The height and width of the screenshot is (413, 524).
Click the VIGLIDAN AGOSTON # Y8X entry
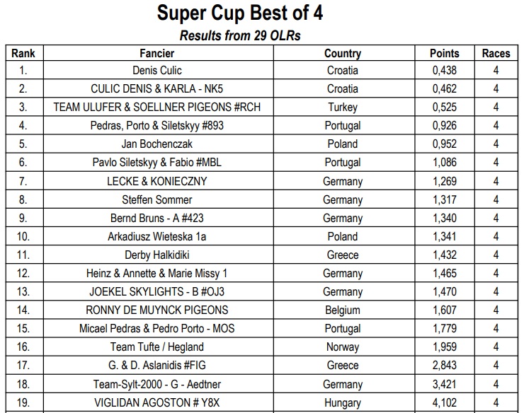[x=157, y=403]
